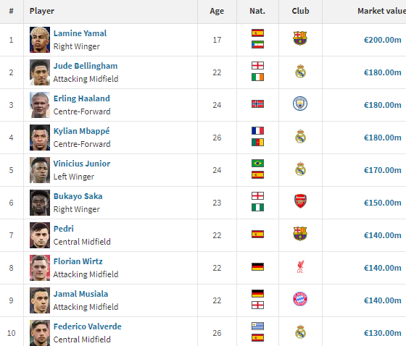Click the Bayern Munich crest beside Jamal Musiala
Viewport: 406px width, 346px height.
click(300, 299)
